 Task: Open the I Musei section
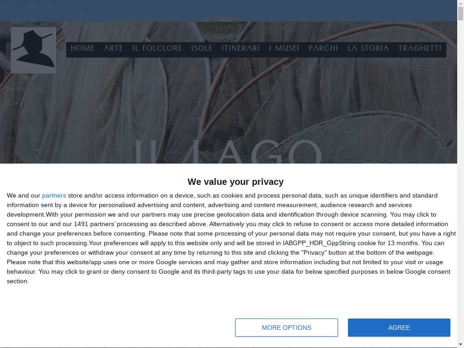click(284, 48)
